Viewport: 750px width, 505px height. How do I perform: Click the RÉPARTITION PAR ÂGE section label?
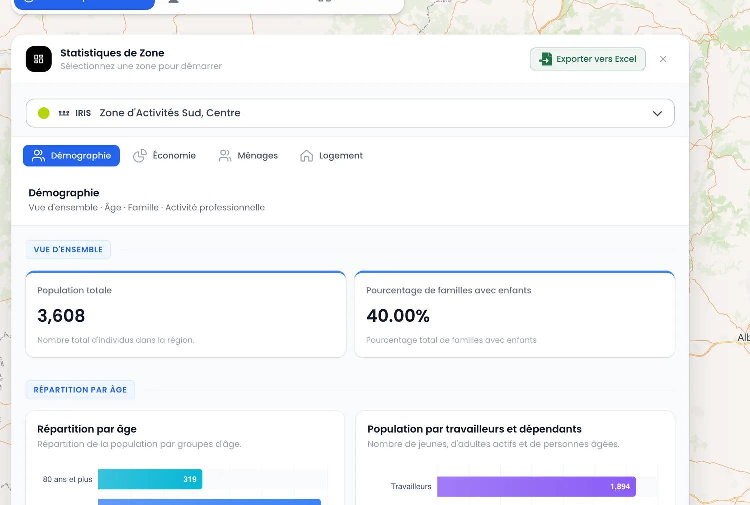pyautogui.click(x=80, y=390)
